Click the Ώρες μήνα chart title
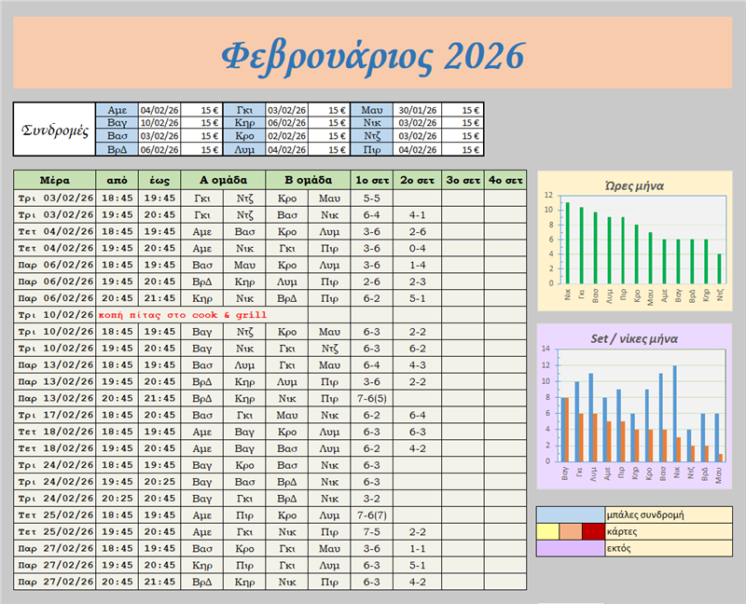The width and height of the screenshot is (746, 604). [x=633, y=185]
